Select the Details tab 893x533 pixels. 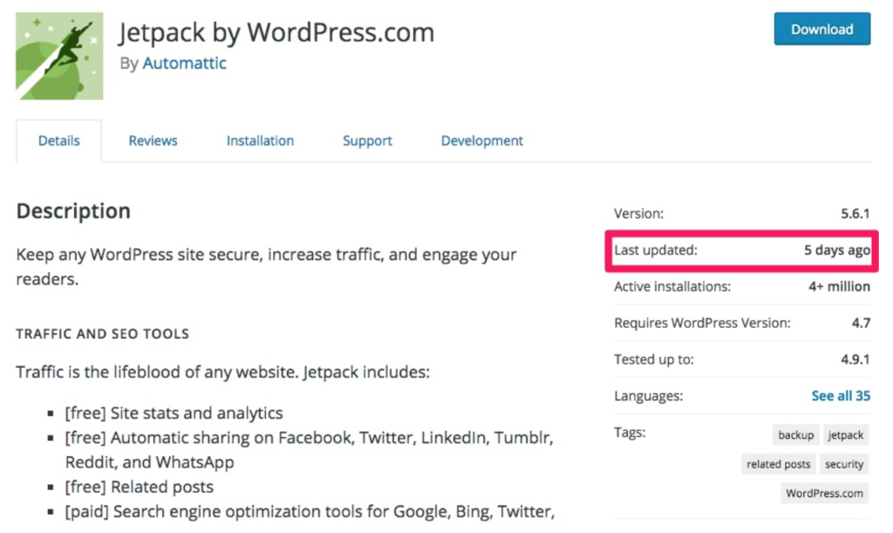(x=59, y=140)
